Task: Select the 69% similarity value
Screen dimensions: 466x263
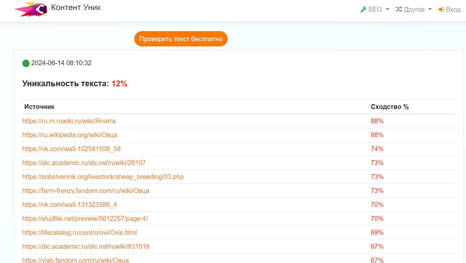Action: [377, 233]
